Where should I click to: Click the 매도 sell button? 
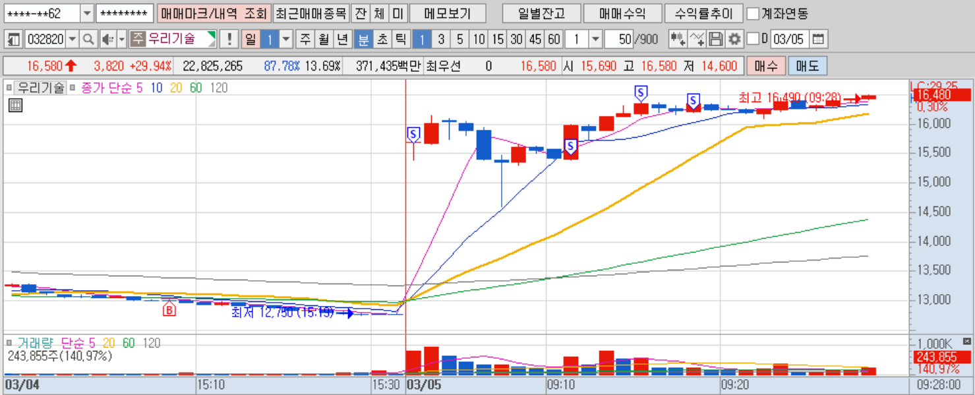(x=808, y=66)
